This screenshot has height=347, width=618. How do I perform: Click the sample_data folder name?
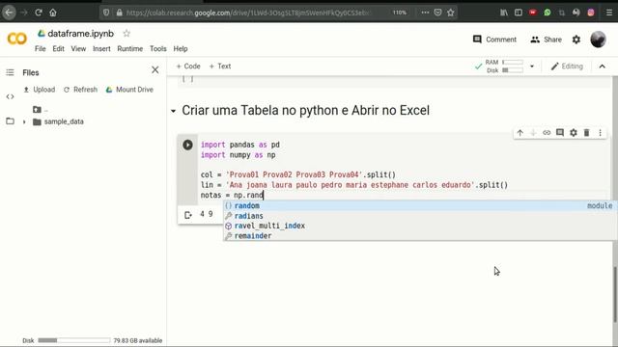coord(64,122)
